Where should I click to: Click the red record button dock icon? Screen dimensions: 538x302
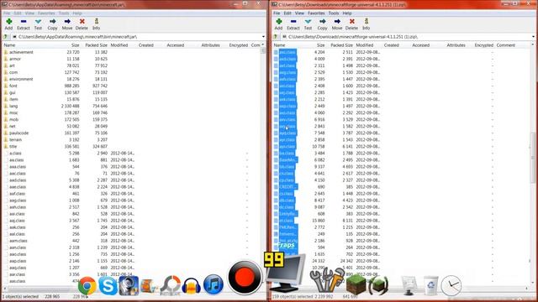(245, 277)
